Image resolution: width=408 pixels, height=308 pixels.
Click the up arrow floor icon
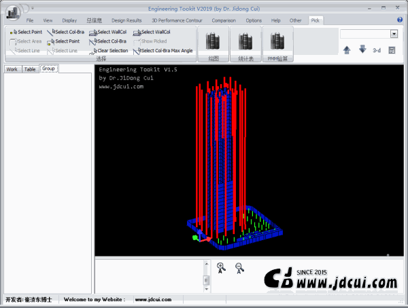click(347, 50)
